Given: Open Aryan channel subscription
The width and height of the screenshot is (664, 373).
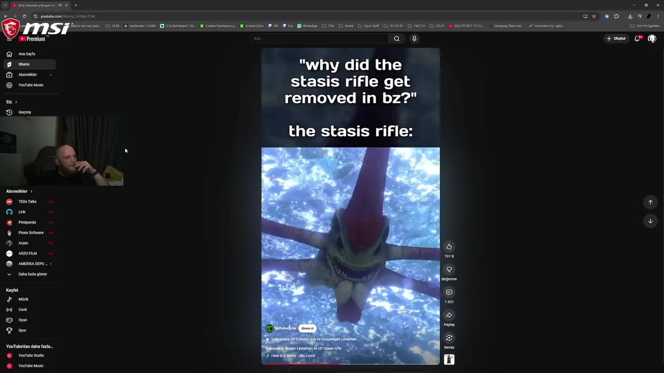Looking at the screenshot, I should pos(29,243).
